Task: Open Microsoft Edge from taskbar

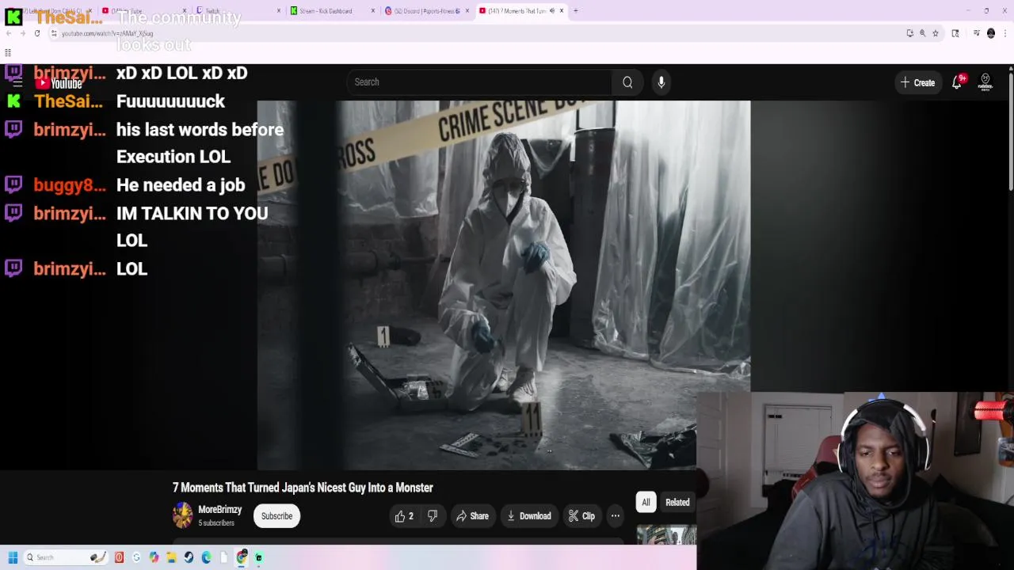Action: point(206,557)
